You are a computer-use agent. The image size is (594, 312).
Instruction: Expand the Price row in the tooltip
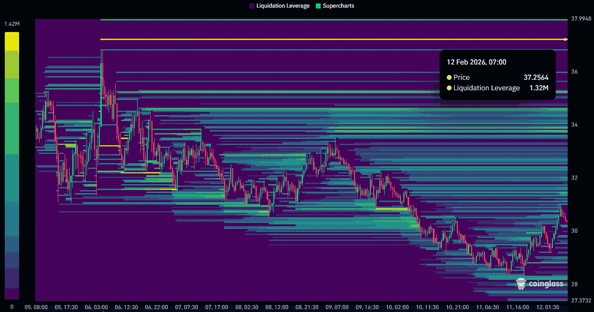[463, 77]
